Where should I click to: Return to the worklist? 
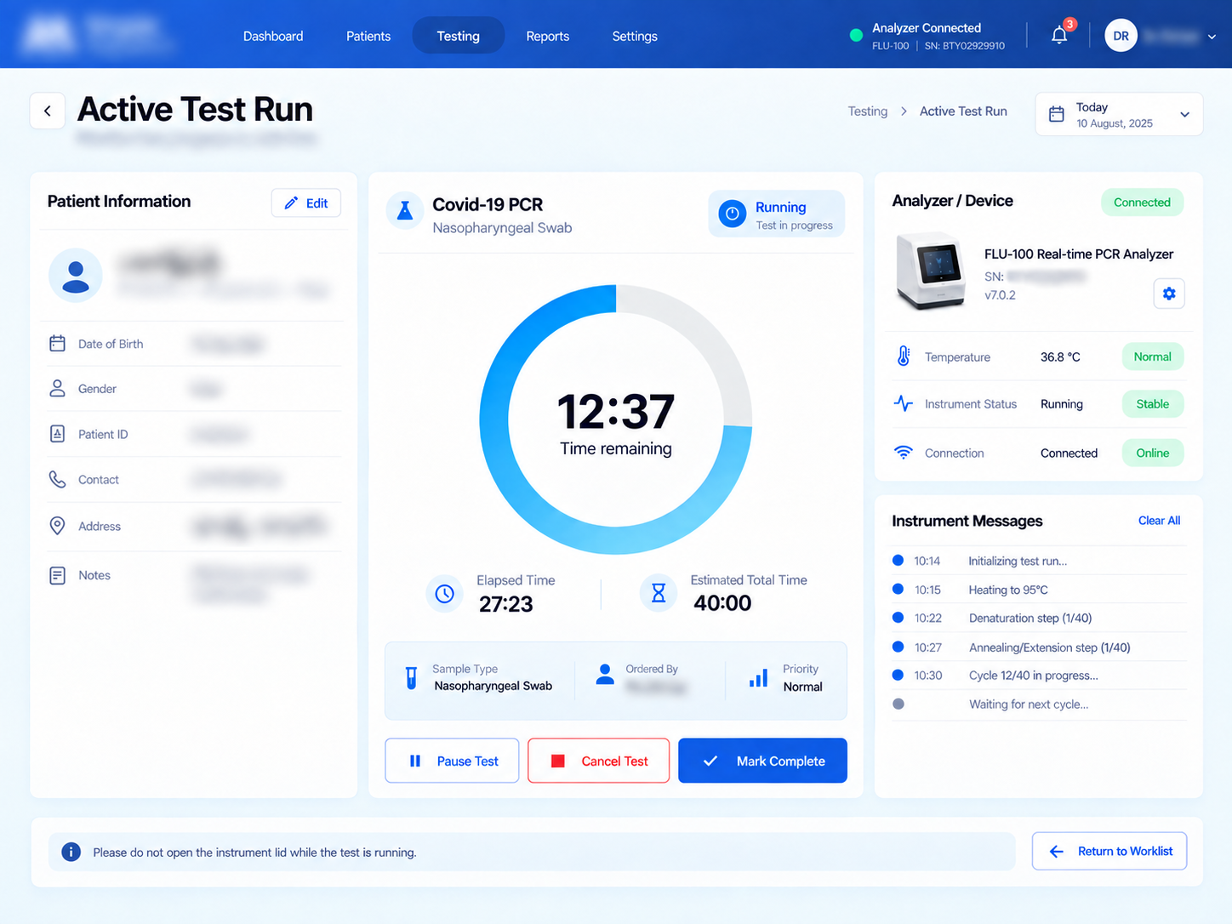[1109, 851]
